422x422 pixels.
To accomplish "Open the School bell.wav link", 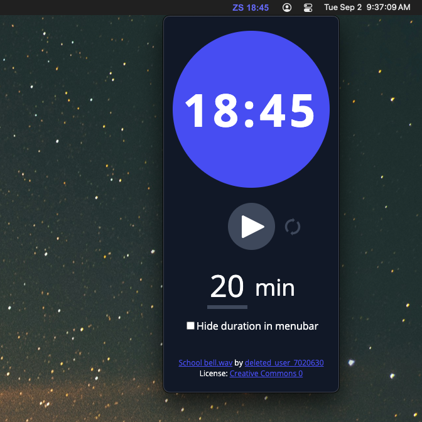I will pyautogui.click(x=205, y=362).
